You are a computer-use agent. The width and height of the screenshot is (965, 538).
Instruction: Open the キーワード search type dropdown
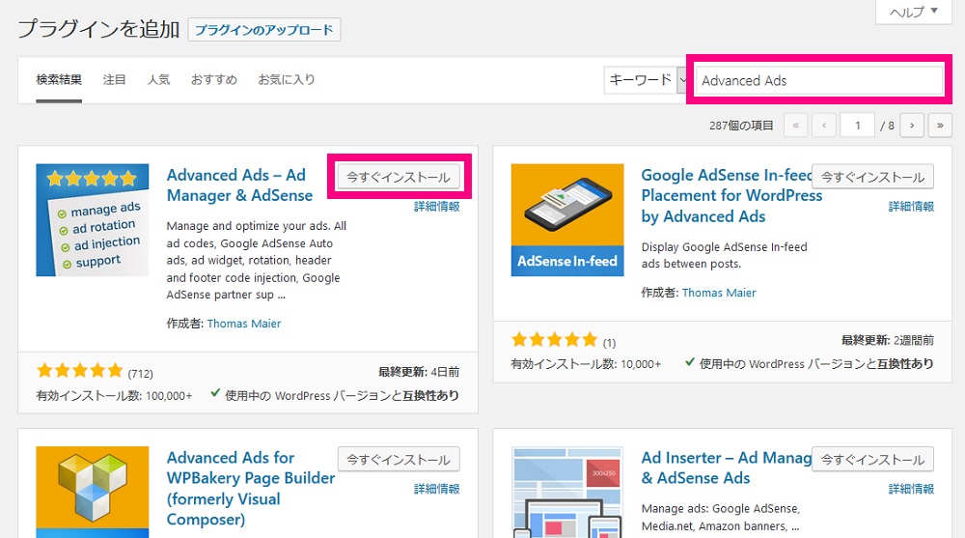(646, 80)
